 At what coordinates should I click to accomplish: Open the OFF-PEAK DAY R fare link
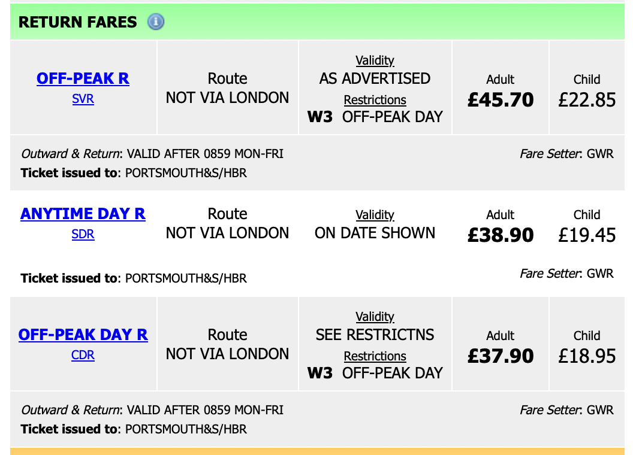pyautogui.click(x=83, y=335)
